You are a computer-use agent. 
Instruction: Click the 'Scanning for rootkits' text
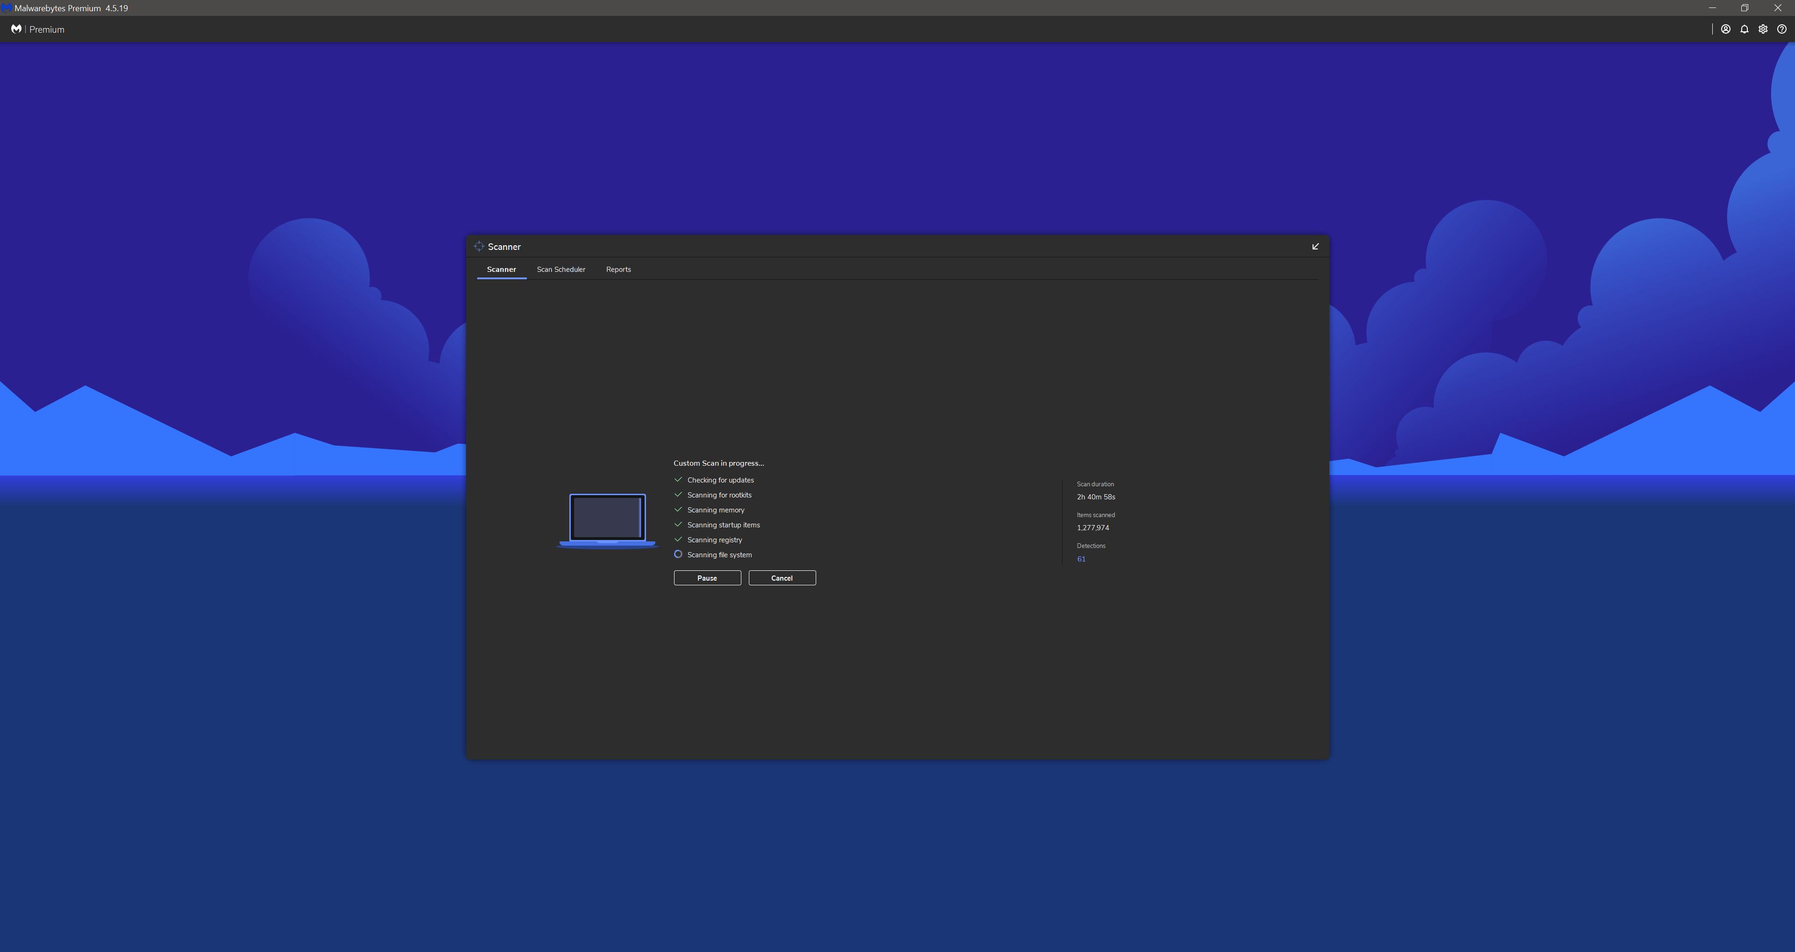tap(719, 495)
